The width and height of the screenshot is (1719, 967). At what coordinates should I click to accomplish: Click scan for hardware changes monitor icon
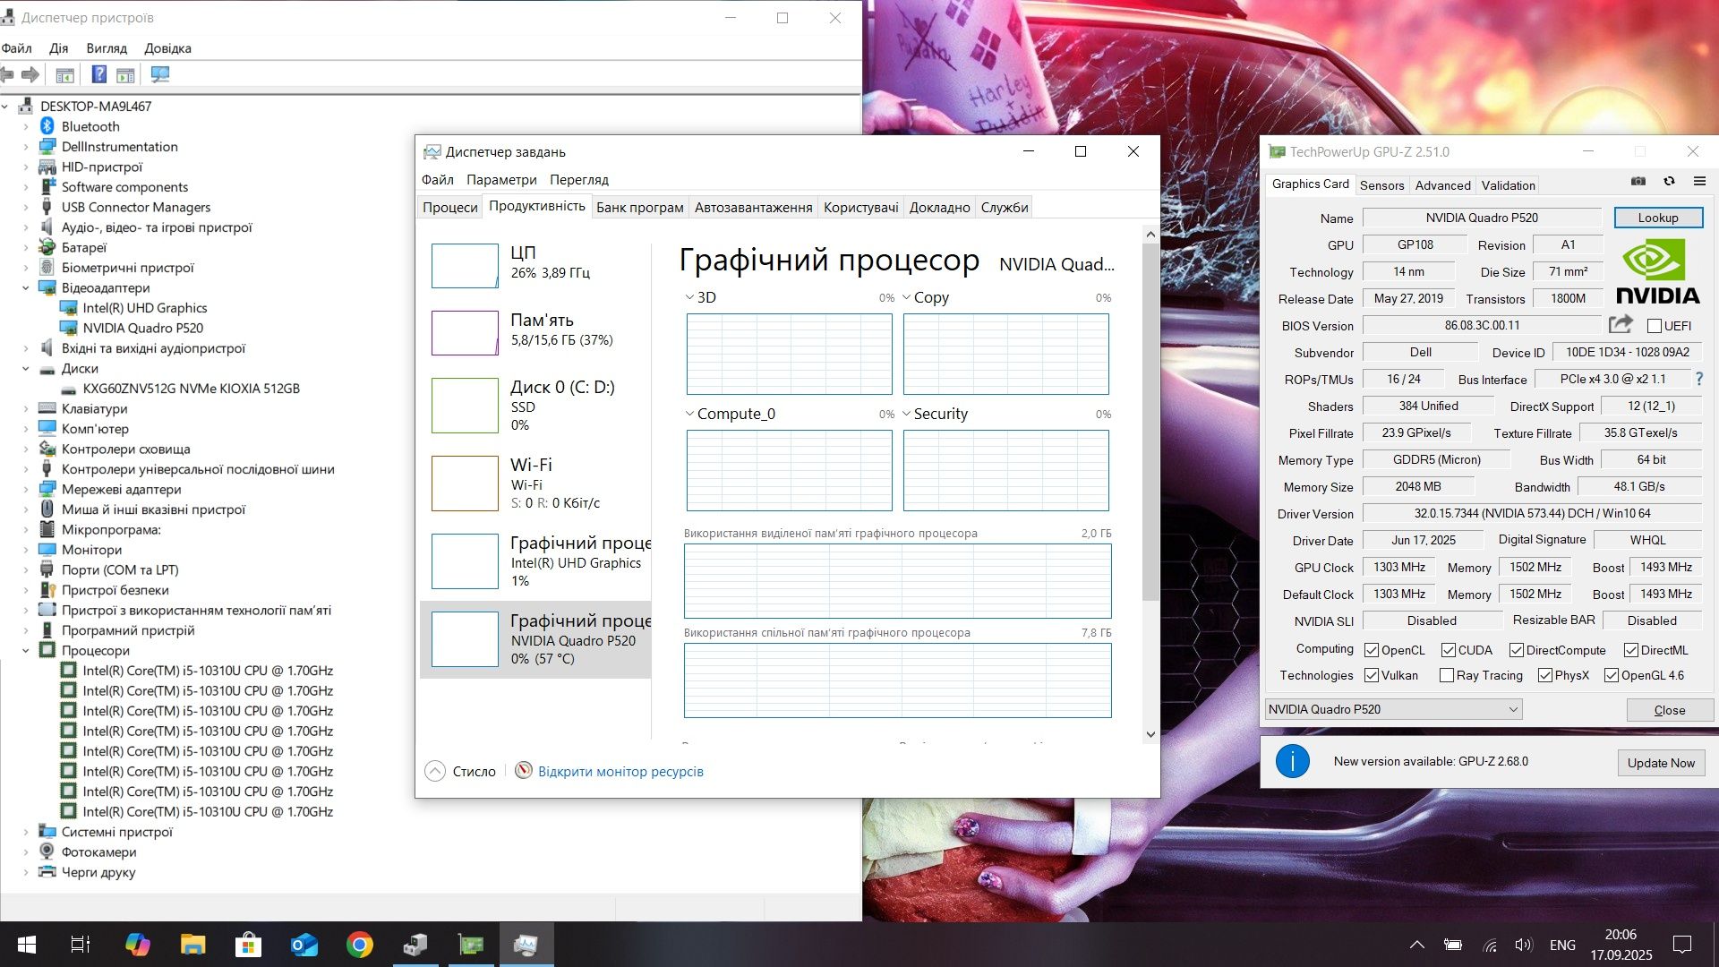(x=160, y=74)
